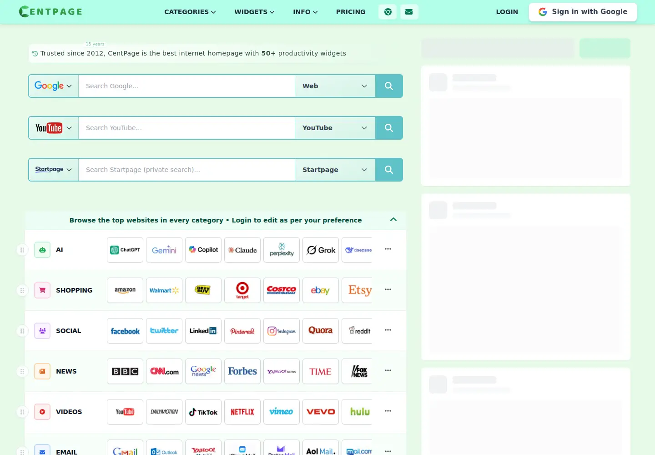The height and width of the screenshot is (455, 655).
Task: Visit the BBC news tile
Action: tap(125, 371)
